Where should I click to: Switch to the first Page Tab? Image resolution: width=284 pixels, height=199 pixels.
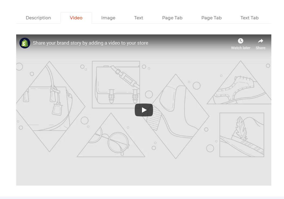pyautogui.click(x=172, y=18)
